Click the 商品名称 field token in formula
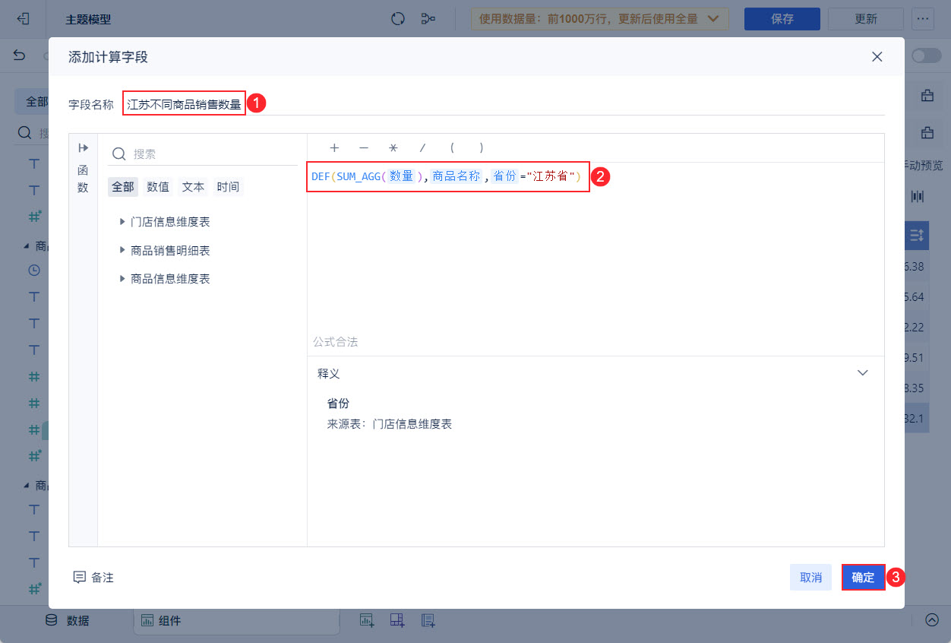Viewport: 951px width, 643px height. (457, 176)
